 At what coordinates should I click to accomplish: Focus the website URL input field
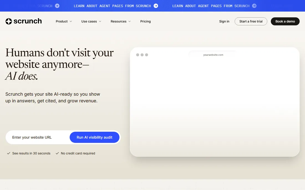(37, 137)
